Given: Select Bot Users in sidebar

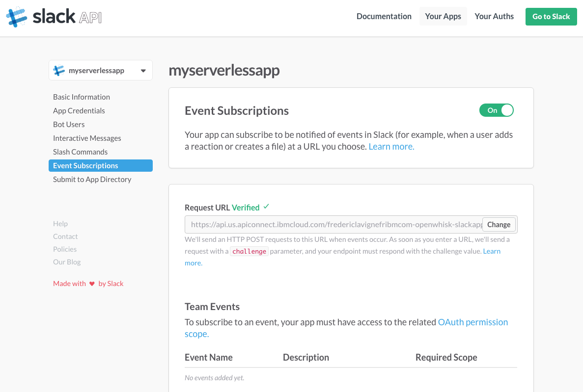Looking at the screenshot, I should [69, 125].
